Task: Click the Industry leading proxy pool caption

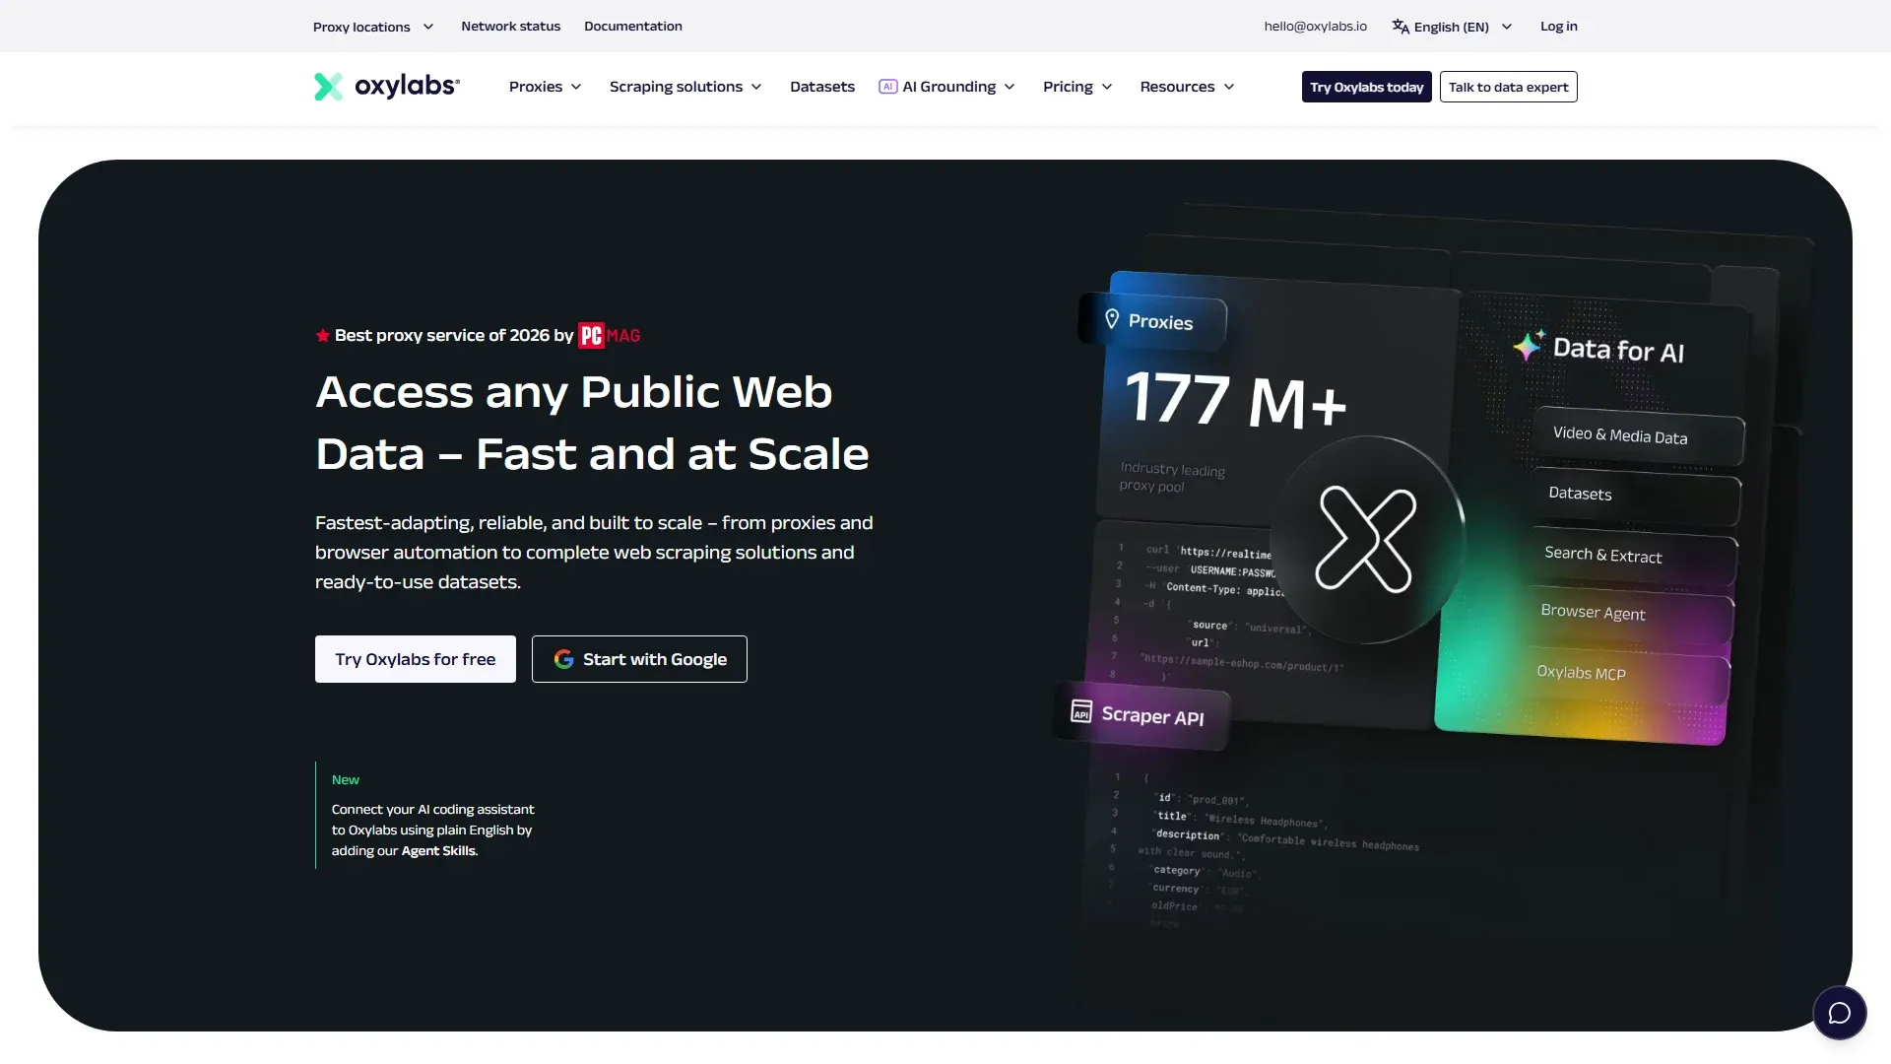Action: [1172, 477]
